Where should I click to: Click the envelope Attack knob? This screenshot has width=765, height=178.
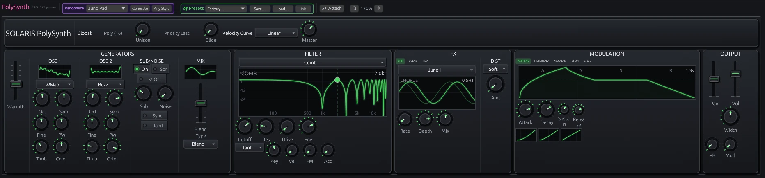tap(525, 110)
